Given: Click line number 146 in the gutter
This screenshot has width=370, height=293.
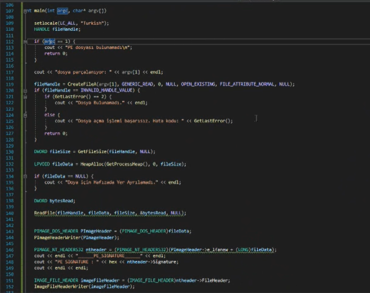Looking at the screenshot, I should coord(10,250).
